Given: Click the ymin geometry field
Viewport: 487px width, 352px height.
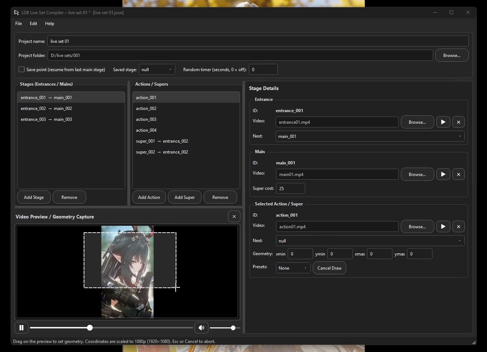Looking at the screenshot, I should [340, 254].
